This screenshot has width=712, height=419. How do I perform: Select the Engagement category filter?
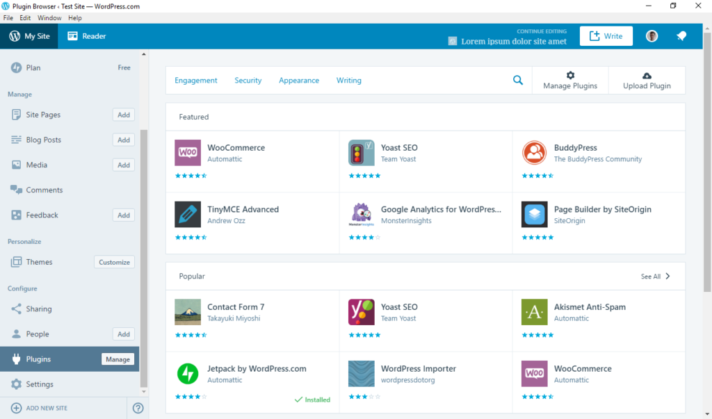coord(195,80)
